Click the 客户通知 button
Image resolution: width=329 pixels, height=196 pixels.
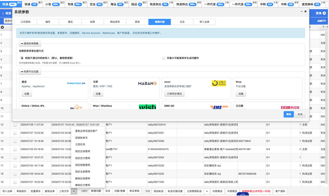coord(280,191)
